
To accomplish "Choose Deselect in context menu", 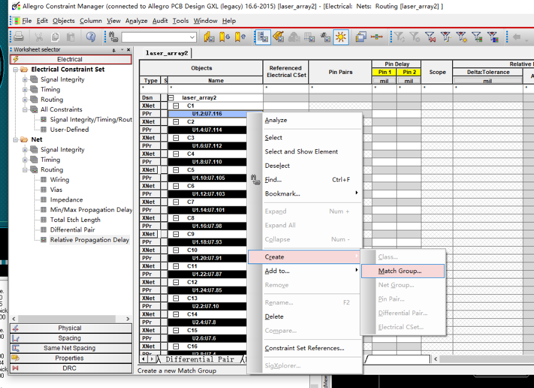I will click(304, 165).
